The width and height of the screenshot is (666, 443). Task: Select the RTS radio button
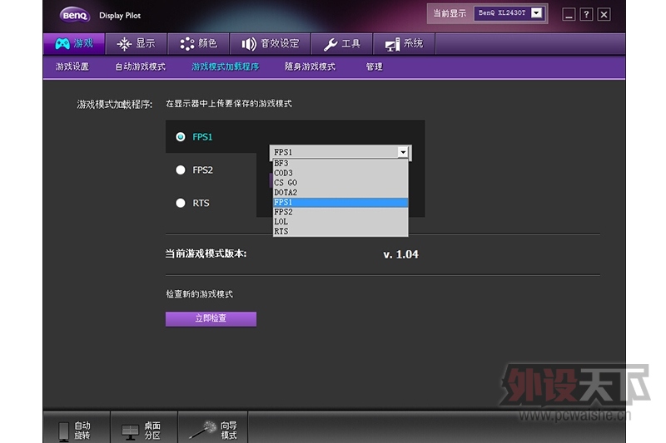tap(181, 203)
